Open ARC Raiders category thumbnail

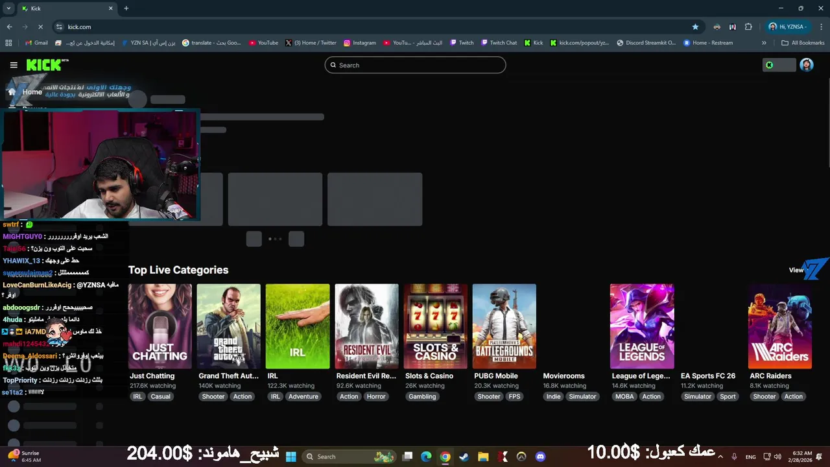click(779, 326)
